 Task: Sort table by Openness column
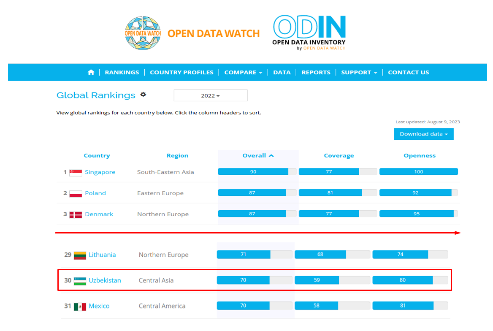(419, 155)
